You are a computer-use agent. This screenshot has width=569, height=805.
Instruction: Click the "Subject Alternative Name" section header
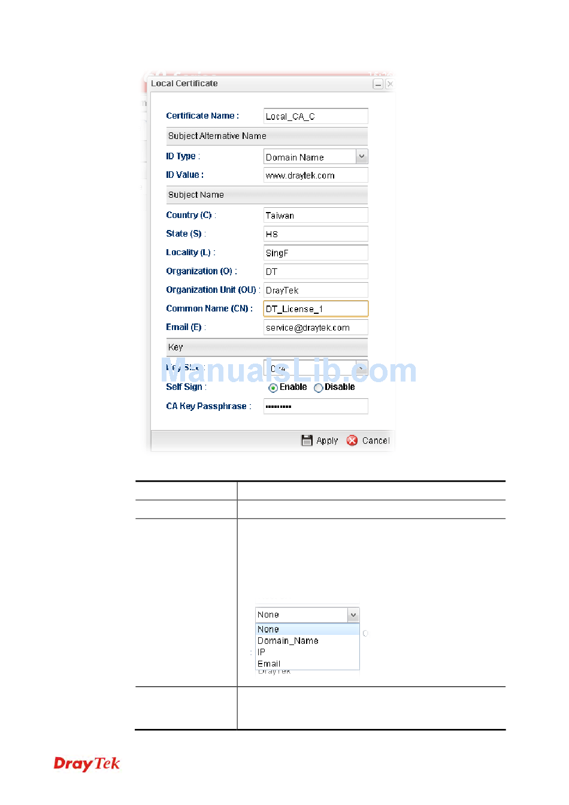[x=267, y=136]
